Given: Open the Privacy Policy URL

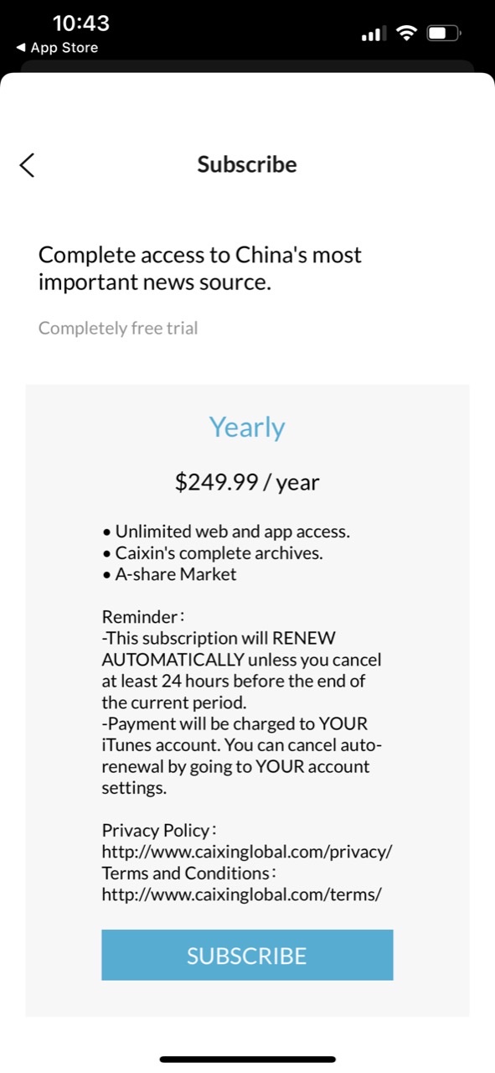Looking at the screenshot, I should click(x=247, y=852).
